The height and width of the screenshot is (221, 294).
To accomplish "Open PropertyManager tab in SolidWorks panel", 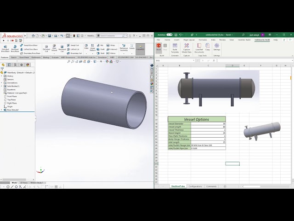I will point(9,65).
